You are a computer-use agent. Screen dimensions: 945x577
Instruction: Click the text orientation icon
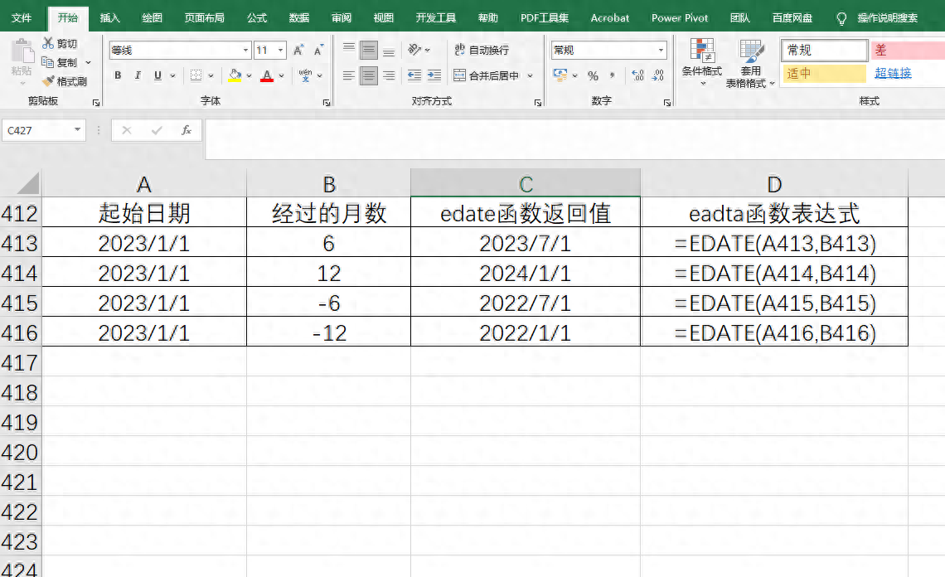coord(414,50)
